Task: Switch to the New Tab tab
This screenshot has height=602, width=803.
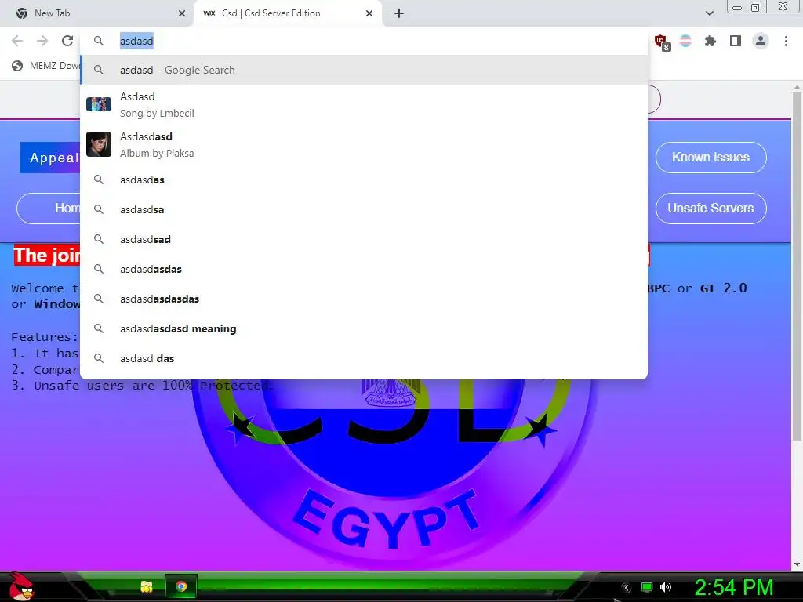Action: click(x=97, y=13)
